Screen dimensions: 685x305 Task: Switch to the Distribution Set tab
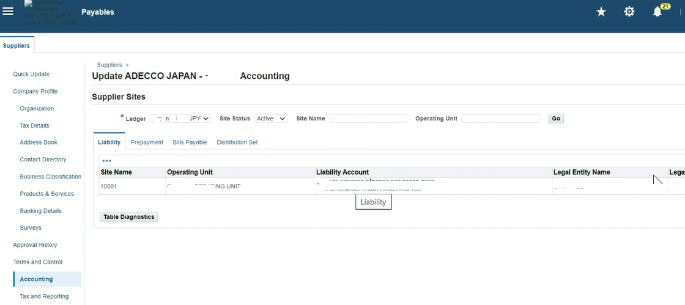(x=237, y=142)
